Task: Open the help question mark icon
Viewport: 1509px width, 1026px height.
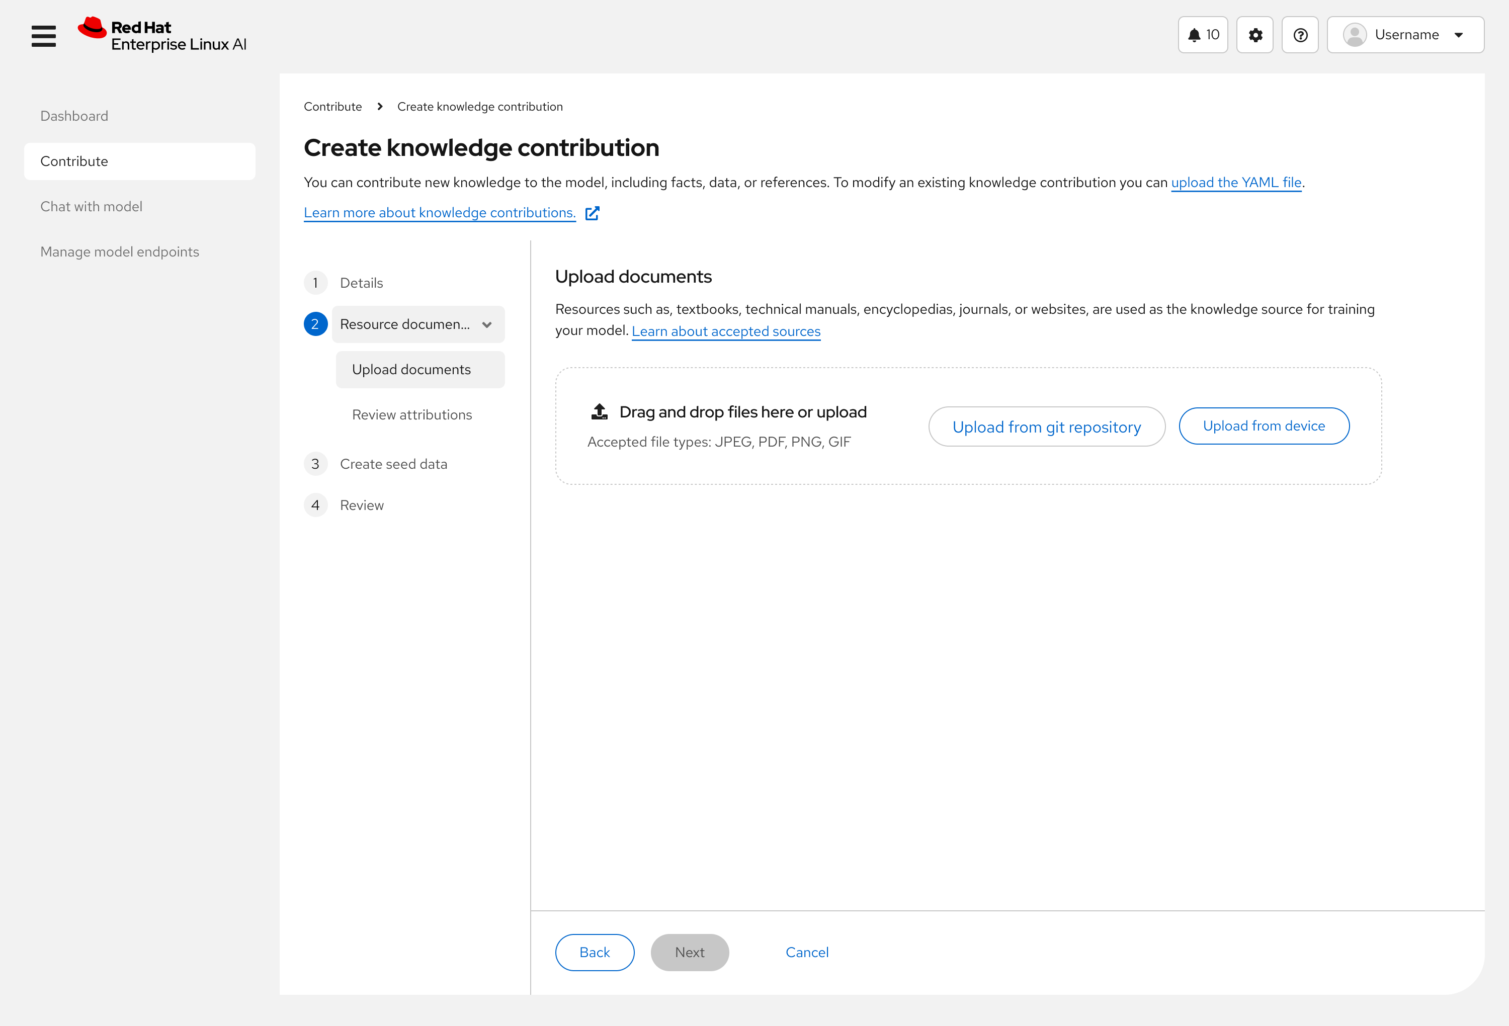Action: click(1300, 35)
